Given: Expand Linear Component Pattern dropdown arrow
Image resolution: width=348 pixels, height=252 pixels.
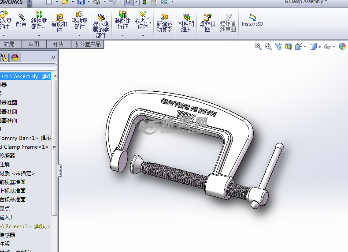Looking at the screenshot, I should tap(39, 36).
